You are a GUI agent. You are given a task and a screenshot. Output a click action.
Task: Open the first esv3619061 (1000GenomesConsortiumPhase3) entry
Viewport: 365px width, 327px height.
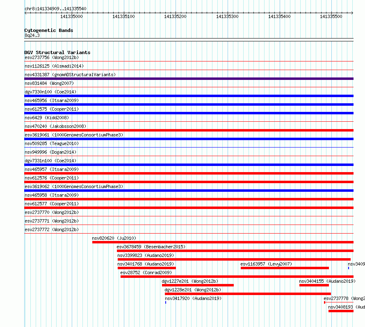pyautogui.click(x=74, y=135)
